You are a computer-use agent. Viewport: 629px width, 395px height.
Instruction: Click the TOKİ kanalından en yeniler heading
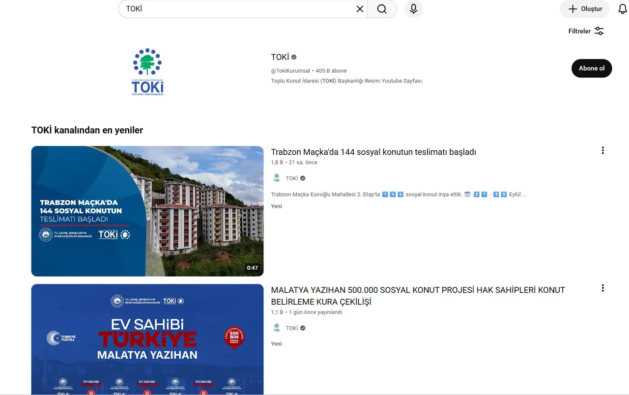(x=87, y=130)
